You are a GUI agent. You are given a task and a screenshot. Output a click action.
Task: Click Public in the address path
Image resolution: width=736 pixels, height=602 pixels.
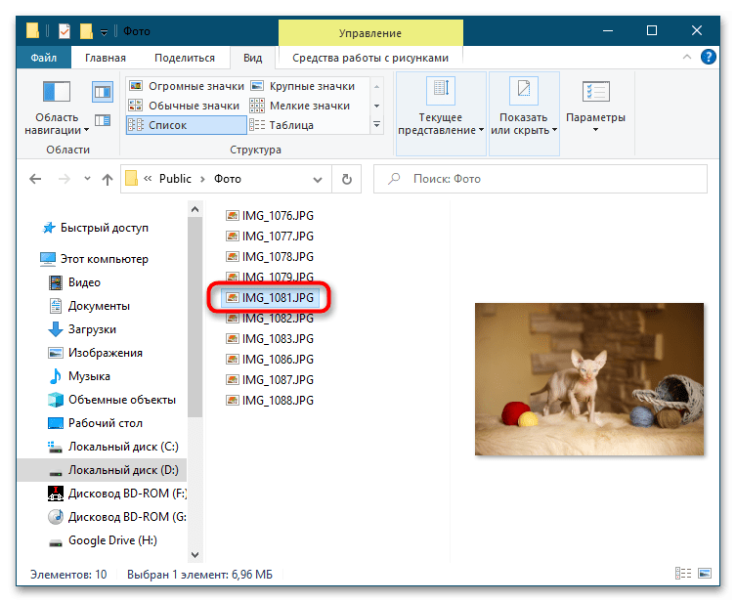175,179
